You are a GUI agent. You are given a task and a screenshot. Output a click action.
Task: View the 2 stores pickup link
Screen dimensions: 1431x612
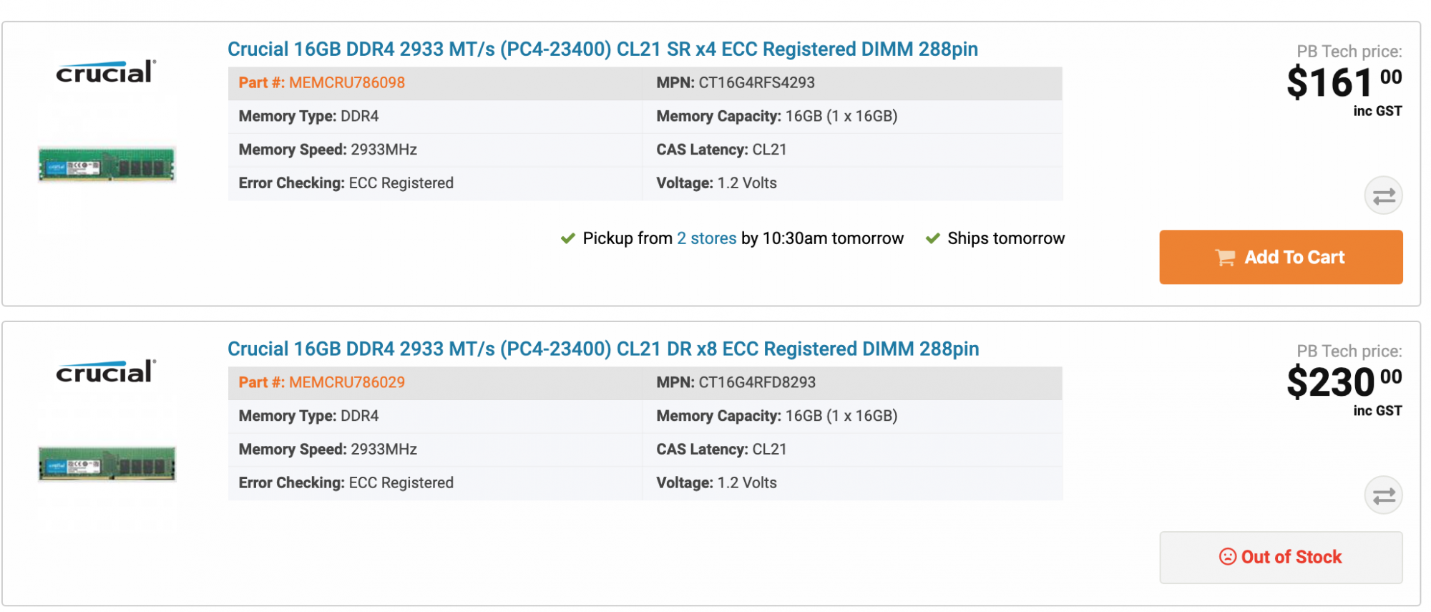706,238
